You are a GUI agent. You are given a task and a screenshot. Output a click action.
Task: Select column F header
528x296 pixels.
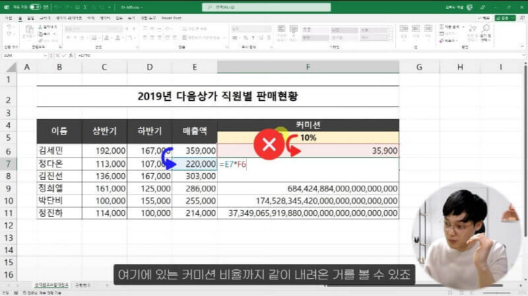pyautogui.click(x=308, y=67)
